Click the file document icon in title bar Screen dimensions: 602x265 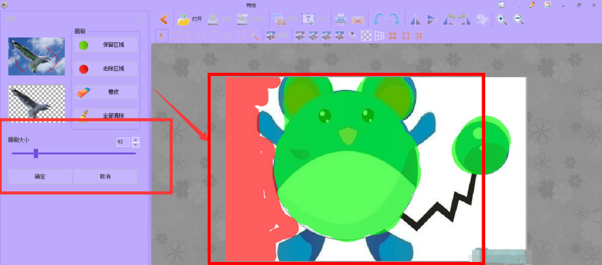(x=501, y=5)
